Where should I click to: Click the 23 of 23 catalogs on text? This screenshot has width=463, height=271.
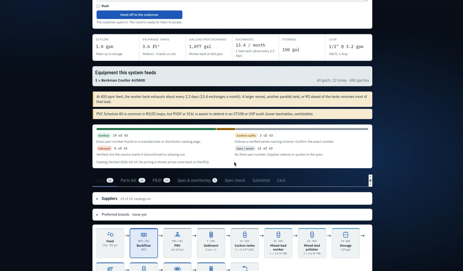point(135,199)
